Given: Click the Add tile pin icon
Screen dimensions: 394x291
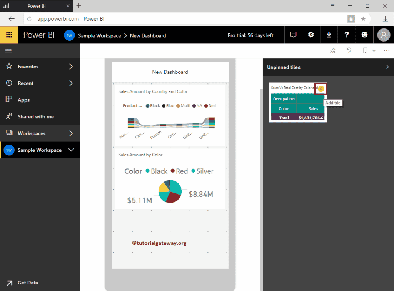Looking at the screenshot, I should click(x=321, y=88).
